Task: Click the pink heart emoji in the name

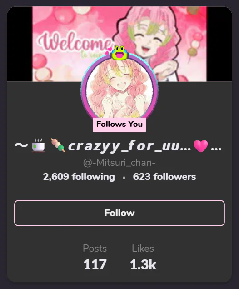Action: tap(201, 146)
